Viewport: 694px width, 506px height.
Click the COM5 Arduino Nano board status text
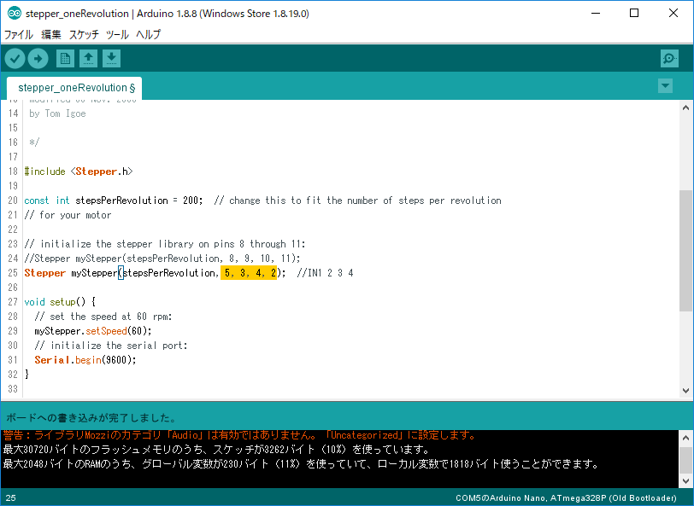click(566, 498)
